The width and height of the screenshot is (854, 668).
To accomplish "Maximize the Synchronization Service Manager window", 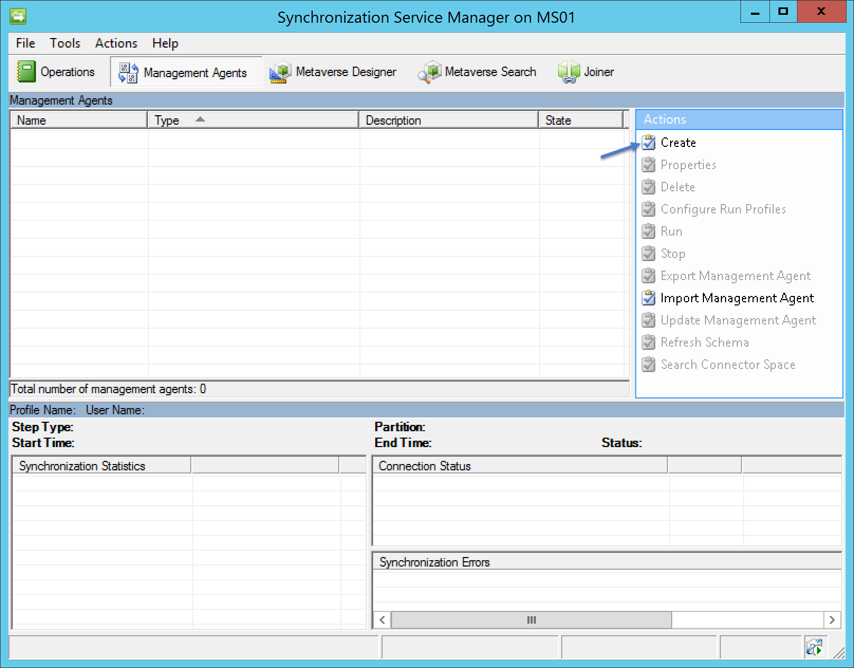I will pyautogui.click(x=783, y=12).
